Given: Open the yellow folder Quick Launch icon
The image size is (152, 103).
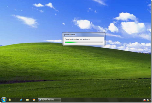Looking at the screenshot, I should [10, 100].
